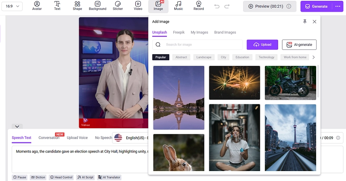Viewport: 346px width, 181px height.
Task: Select the Text tool
Action: click(x=57, y=6)
